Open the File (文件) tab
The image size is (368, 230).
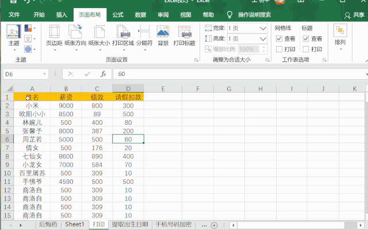point(14,15)
